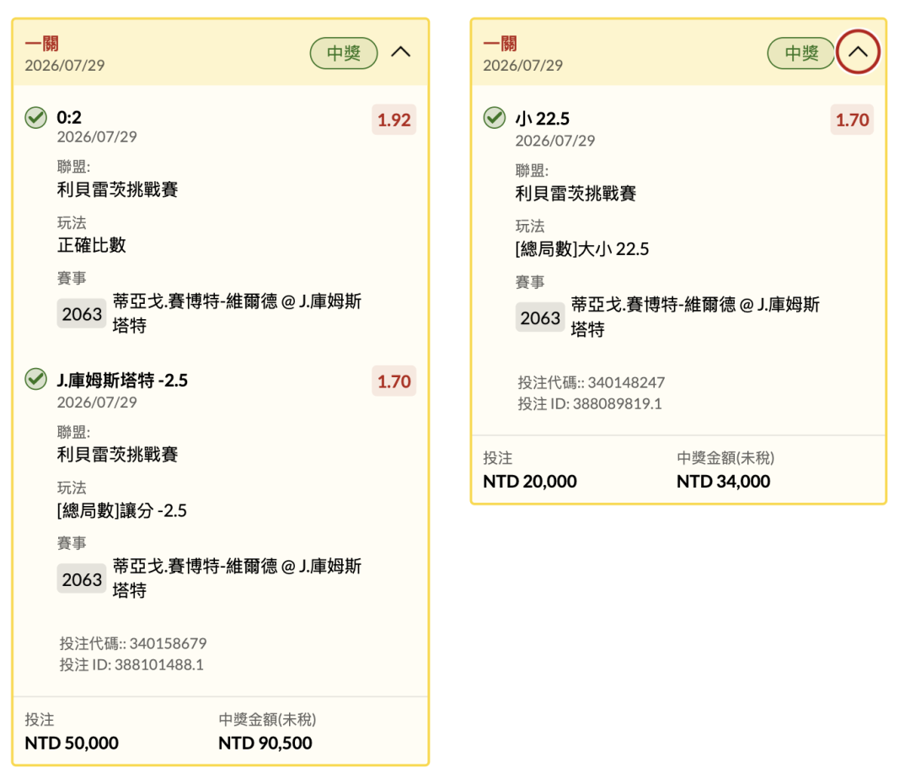910x773 pixels.
Task: Click 2063 match code under 讓分 -2.5
Action: 82,578
